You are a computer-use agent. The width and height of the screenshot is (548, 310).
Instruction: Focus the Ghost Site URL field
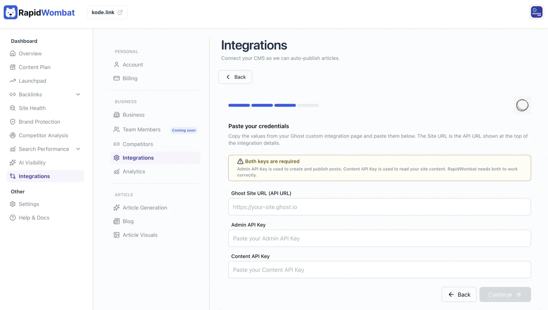pos(379,207)
